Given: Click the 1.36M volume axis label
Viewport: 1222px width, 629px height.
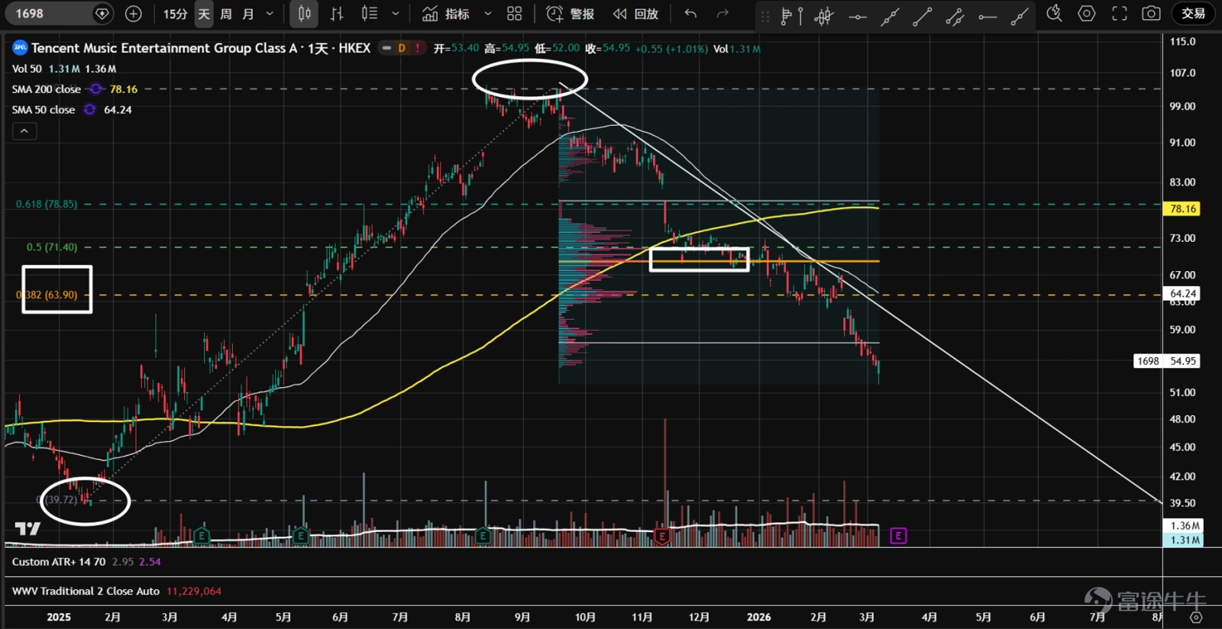Looking at the screenshot, I should pos(1183,526).
